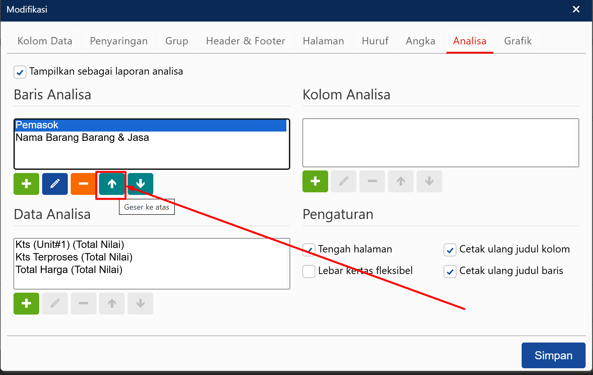Edit the selected Baris Analisa item
The height and width of the screenshot is (375, 593).
[x=55, y=184]
